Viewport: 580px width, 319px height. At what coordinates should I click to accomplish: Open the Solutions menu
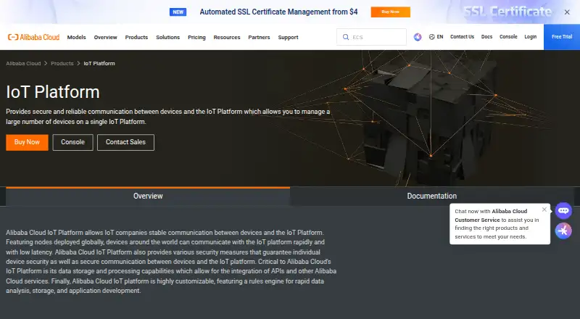click(168, 37)
